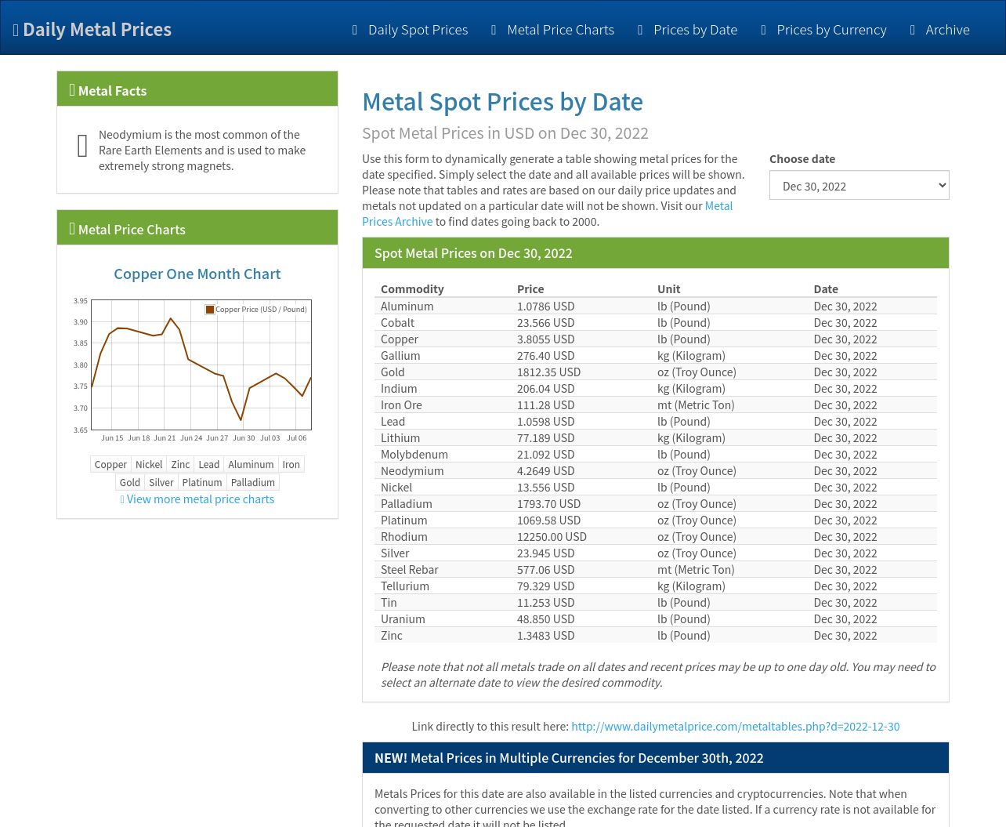Click the Commodity column header
The height and width of the screenshot is (827, 1006).
(412, 288)
